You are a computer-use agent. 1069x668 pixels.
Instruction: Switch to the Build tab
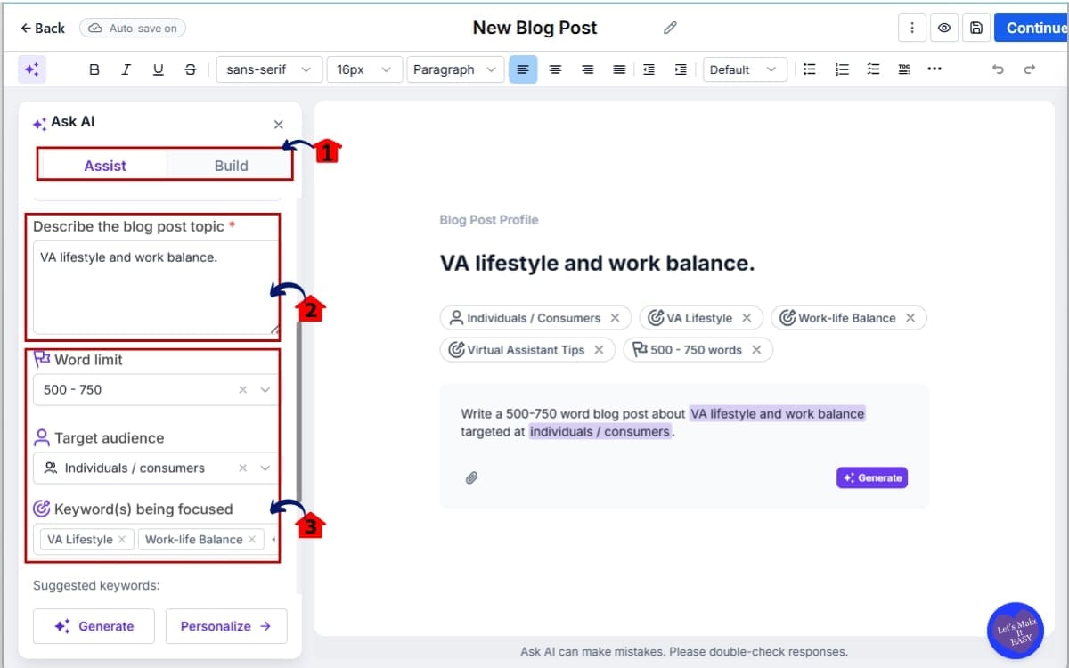click(x=231, y=166)
